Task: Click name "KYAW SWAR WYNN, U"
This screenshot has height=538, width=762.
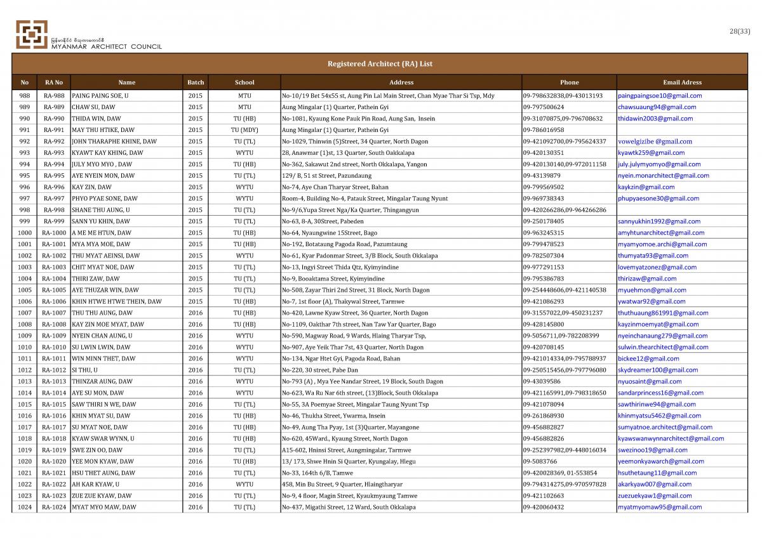Action: 102,438
